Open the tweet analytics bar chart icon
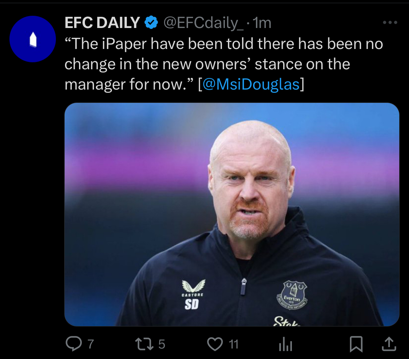Screen dimensions: 409x359 (285, 345)
